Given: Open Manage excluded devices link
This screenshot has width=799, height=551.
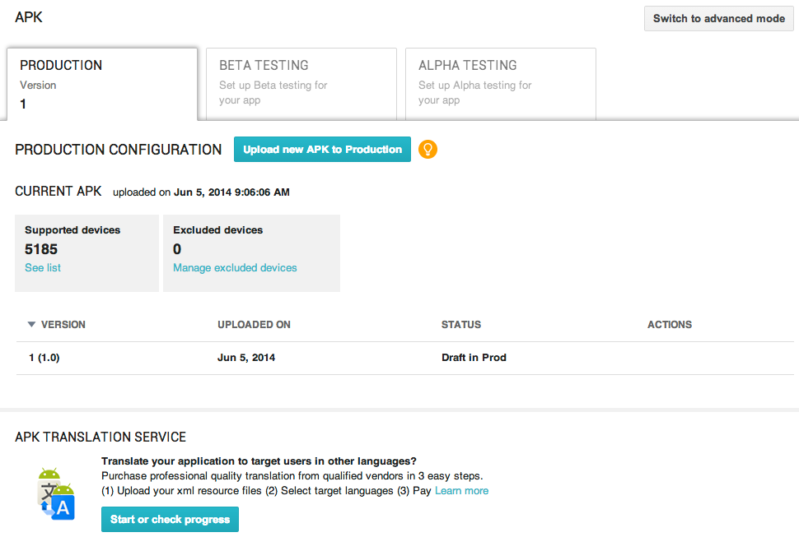Looking at the screenshot, I should [x=235, y=268].
